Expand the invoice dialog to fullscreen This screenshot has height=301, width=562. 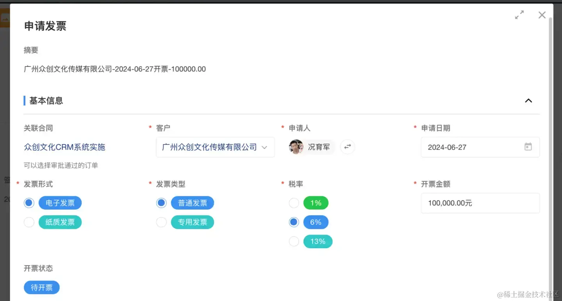point(519,15)
